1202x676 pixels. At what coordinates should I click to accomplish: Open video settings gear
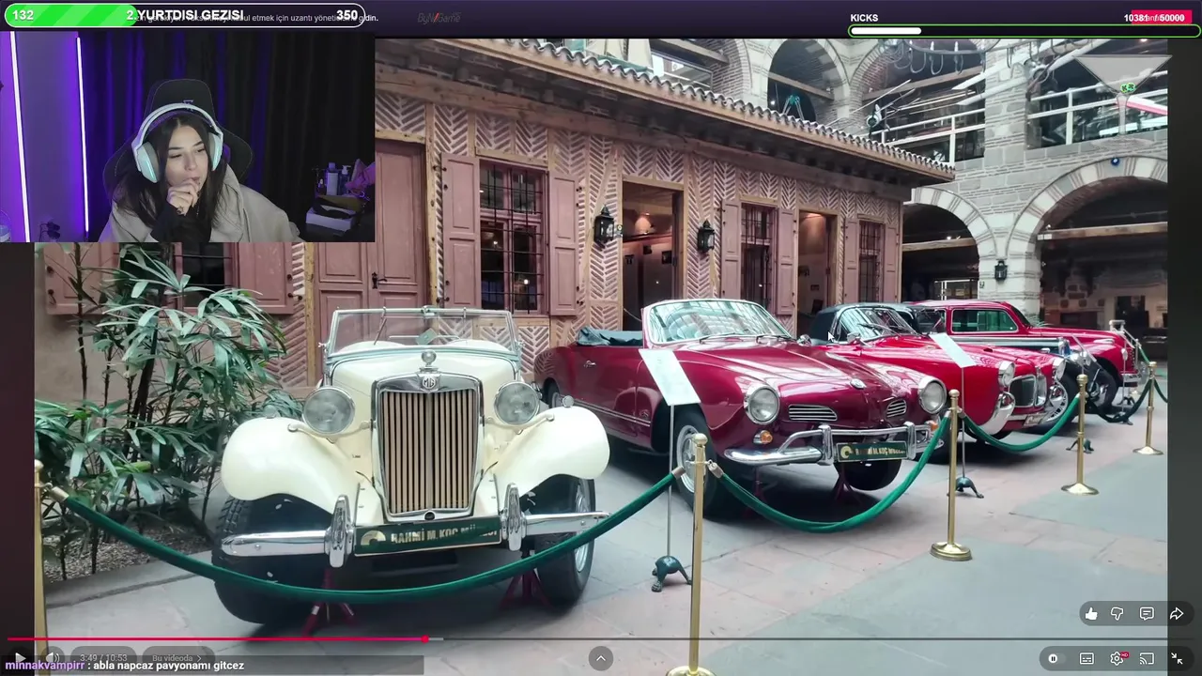1117,658
